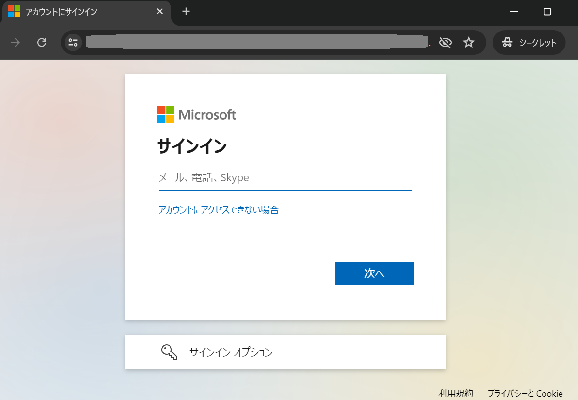Minimize the browser window

tap(514, 12)
